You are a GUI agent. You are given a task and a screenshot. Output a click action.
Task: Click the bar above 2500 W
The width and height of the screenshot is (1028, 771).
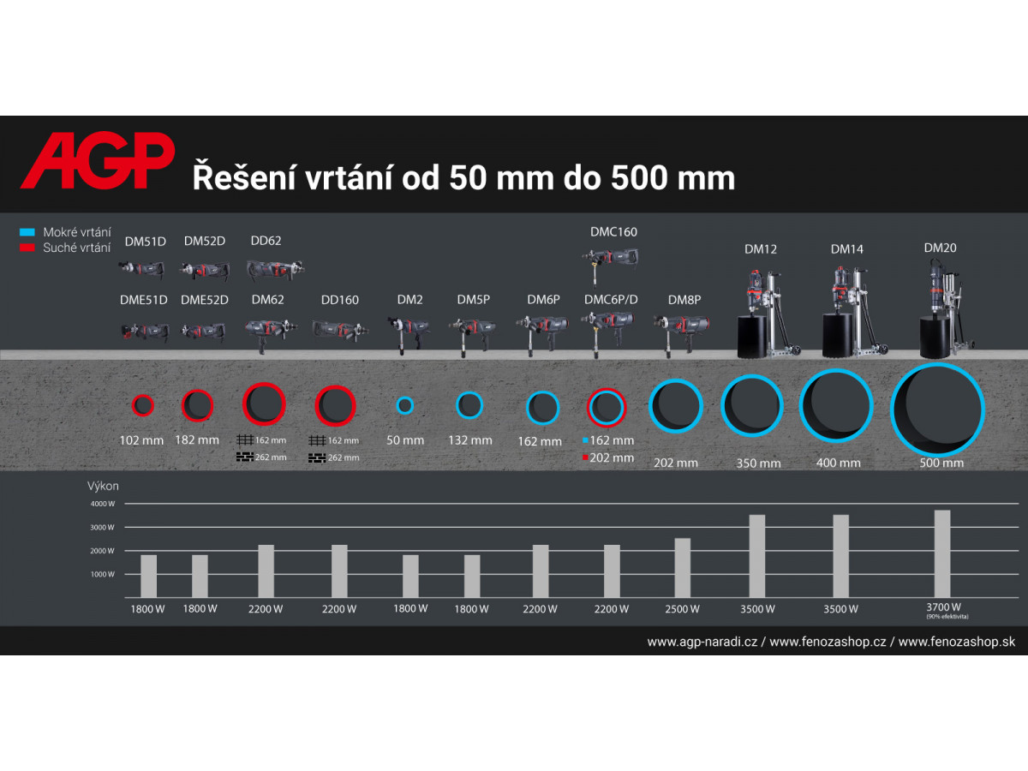click(682, 567)
